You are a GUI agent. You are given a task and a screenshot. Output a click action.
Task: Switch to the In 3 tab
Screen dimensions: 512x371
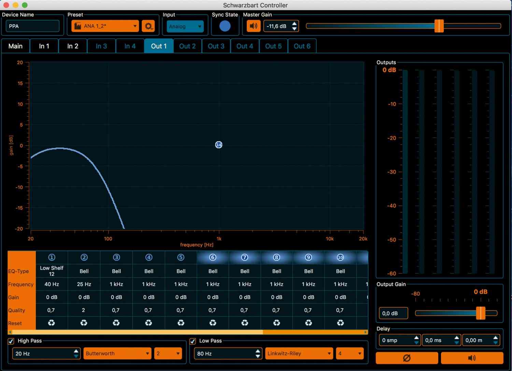click(x=101, y=46)
